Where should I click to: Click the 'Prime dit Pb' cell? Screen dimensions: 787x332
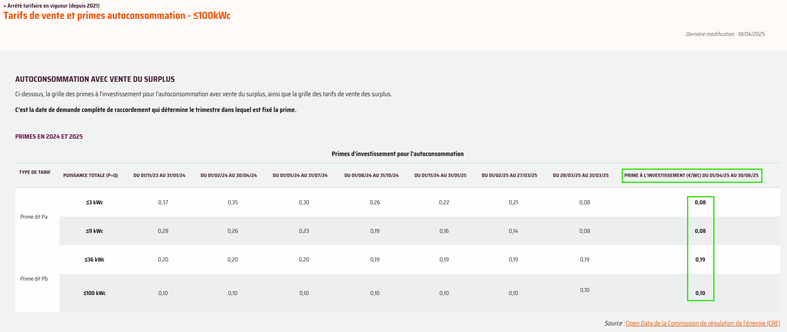pyautogui.click(x=34, y=279)
